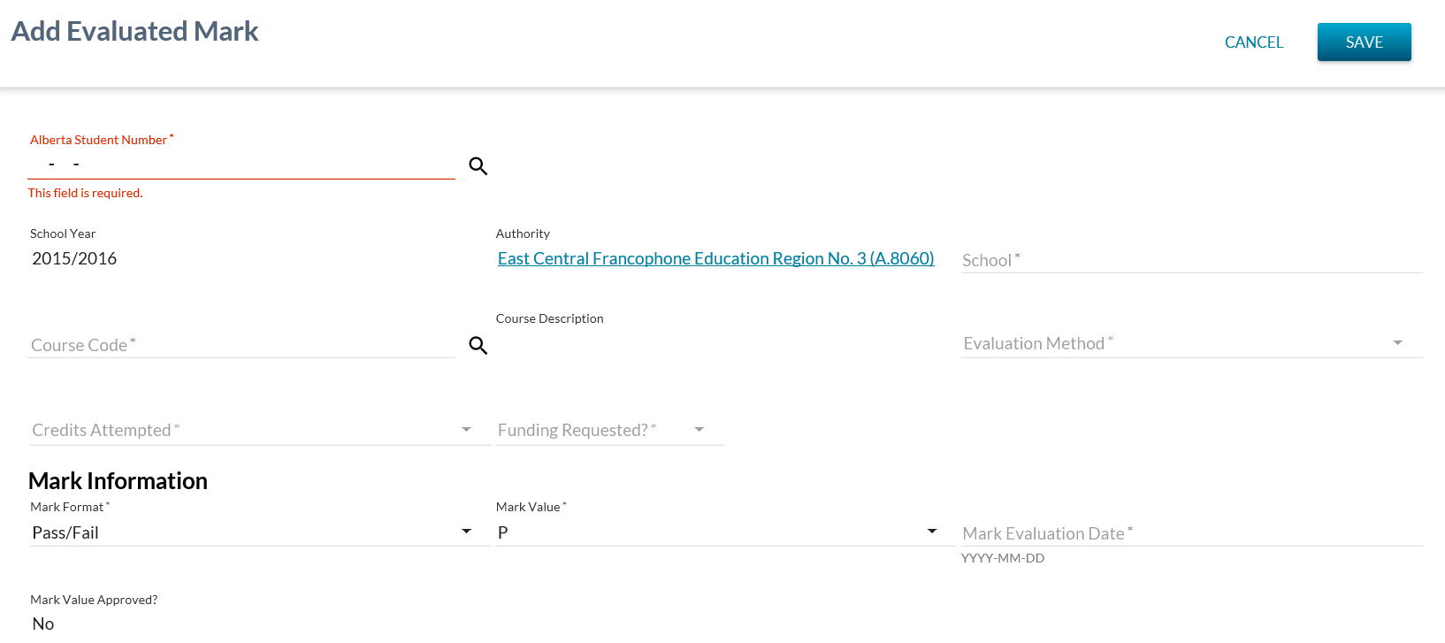Screen dimensions: 1445x643
Task: Click the 'This field is required' error message
Action: (86, 193)
